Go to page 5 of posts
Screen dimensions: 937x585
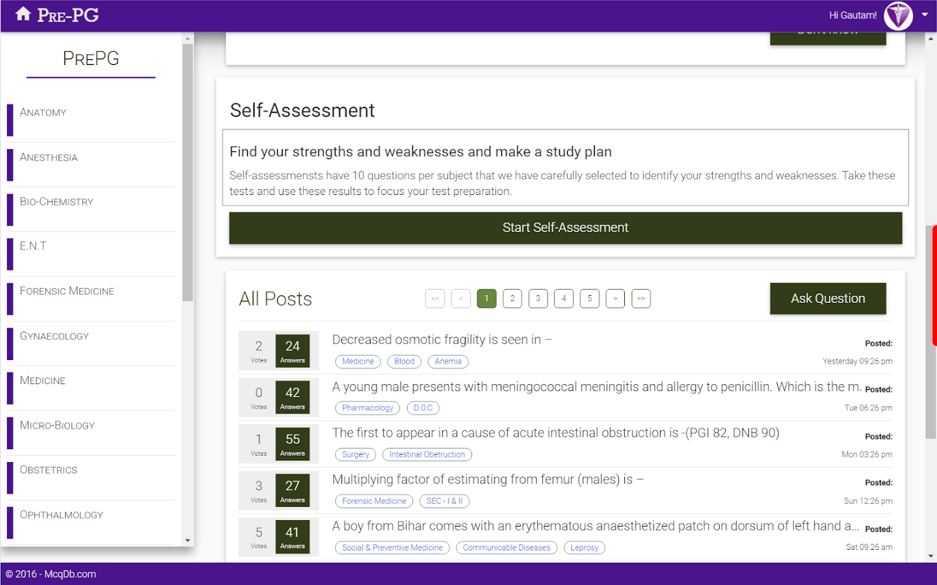[x=590, y=298]
